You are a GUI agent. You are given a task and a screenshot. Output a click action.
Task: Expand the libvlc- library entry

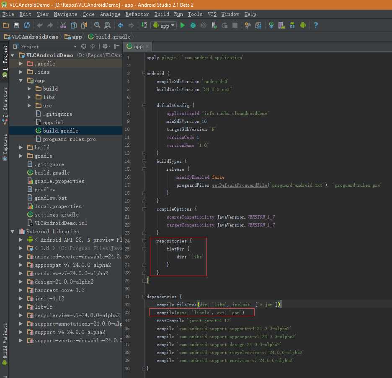[21, 307]
